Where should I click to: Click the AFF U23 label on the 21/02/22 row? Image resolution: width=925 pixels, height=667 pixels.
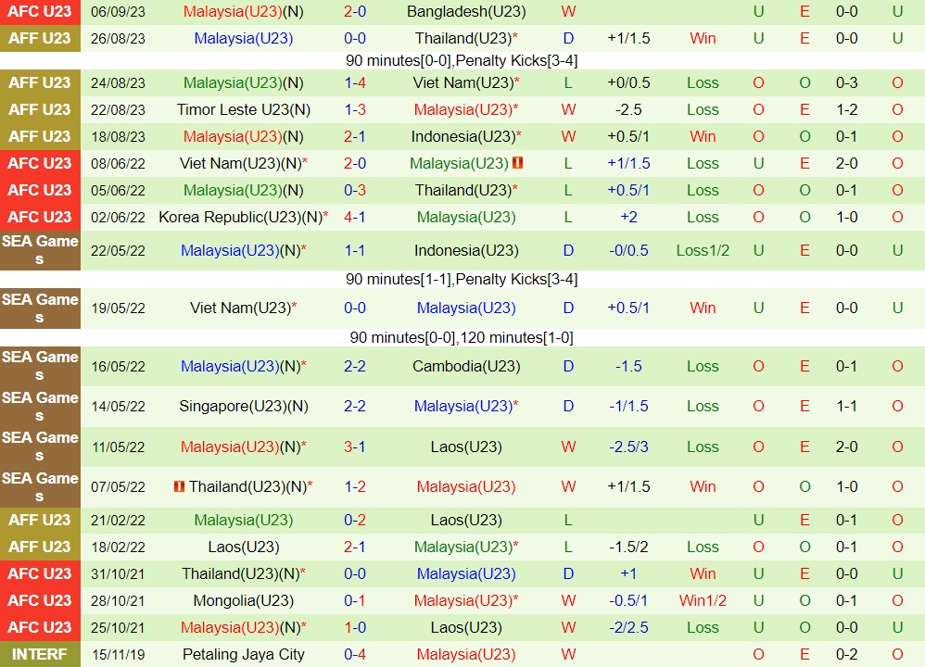(x=40, y=520)
